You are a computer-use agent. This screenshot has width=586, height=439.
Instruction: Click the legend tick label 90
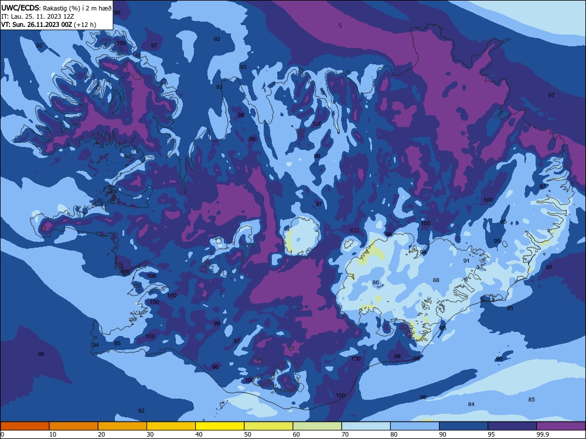point(443,434)
